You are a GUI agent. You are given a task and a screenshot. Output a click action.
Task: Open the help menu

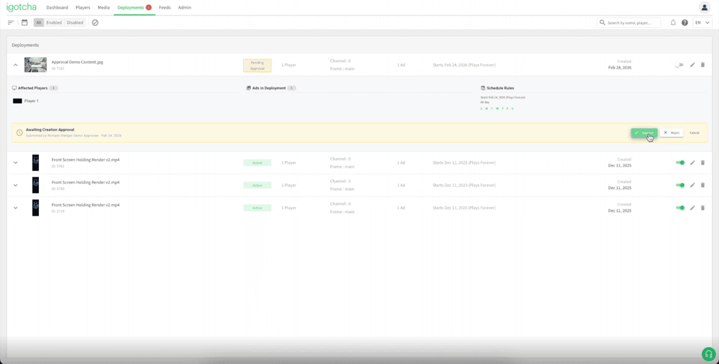[x=685, y=22]
